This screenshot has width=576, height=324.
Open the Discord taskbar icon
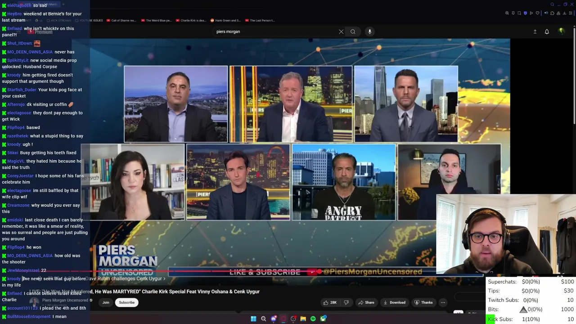pos(274,319)
